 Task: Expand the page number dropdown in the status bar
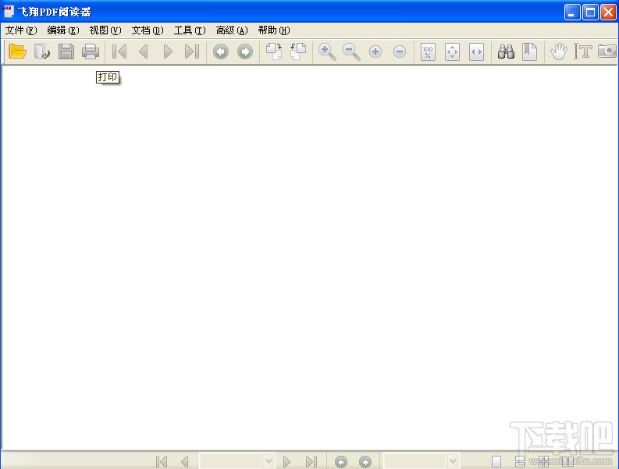coord(269,460)
